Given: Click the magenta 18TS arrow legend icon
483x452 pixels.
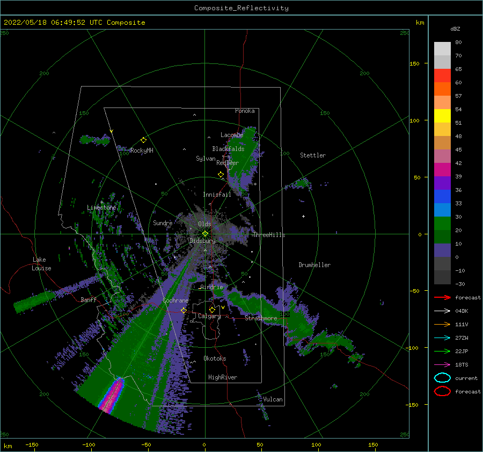Looking at the screenshot, I should [x=442, y=365].
